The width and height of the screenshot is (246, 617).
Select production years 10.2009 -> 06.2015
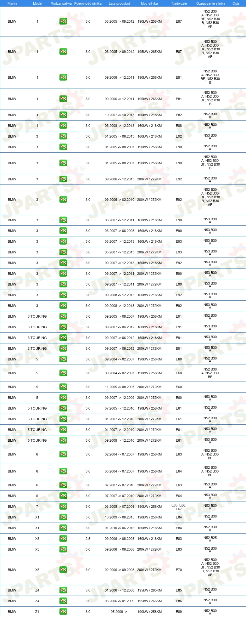pos(120,517)
